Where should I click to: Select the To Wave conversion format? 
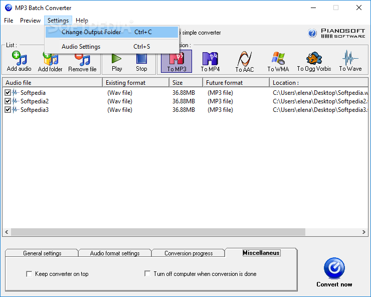click(x=350, y=61)
